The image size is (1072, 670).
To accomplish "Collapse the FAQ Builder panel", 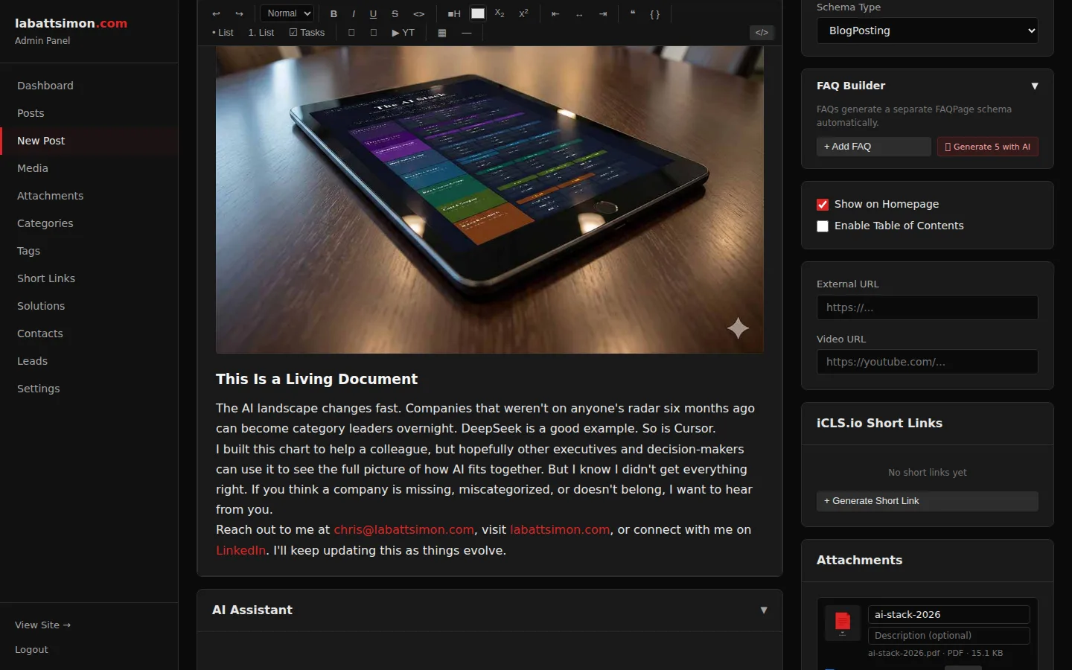I will tap(1034, 86).
